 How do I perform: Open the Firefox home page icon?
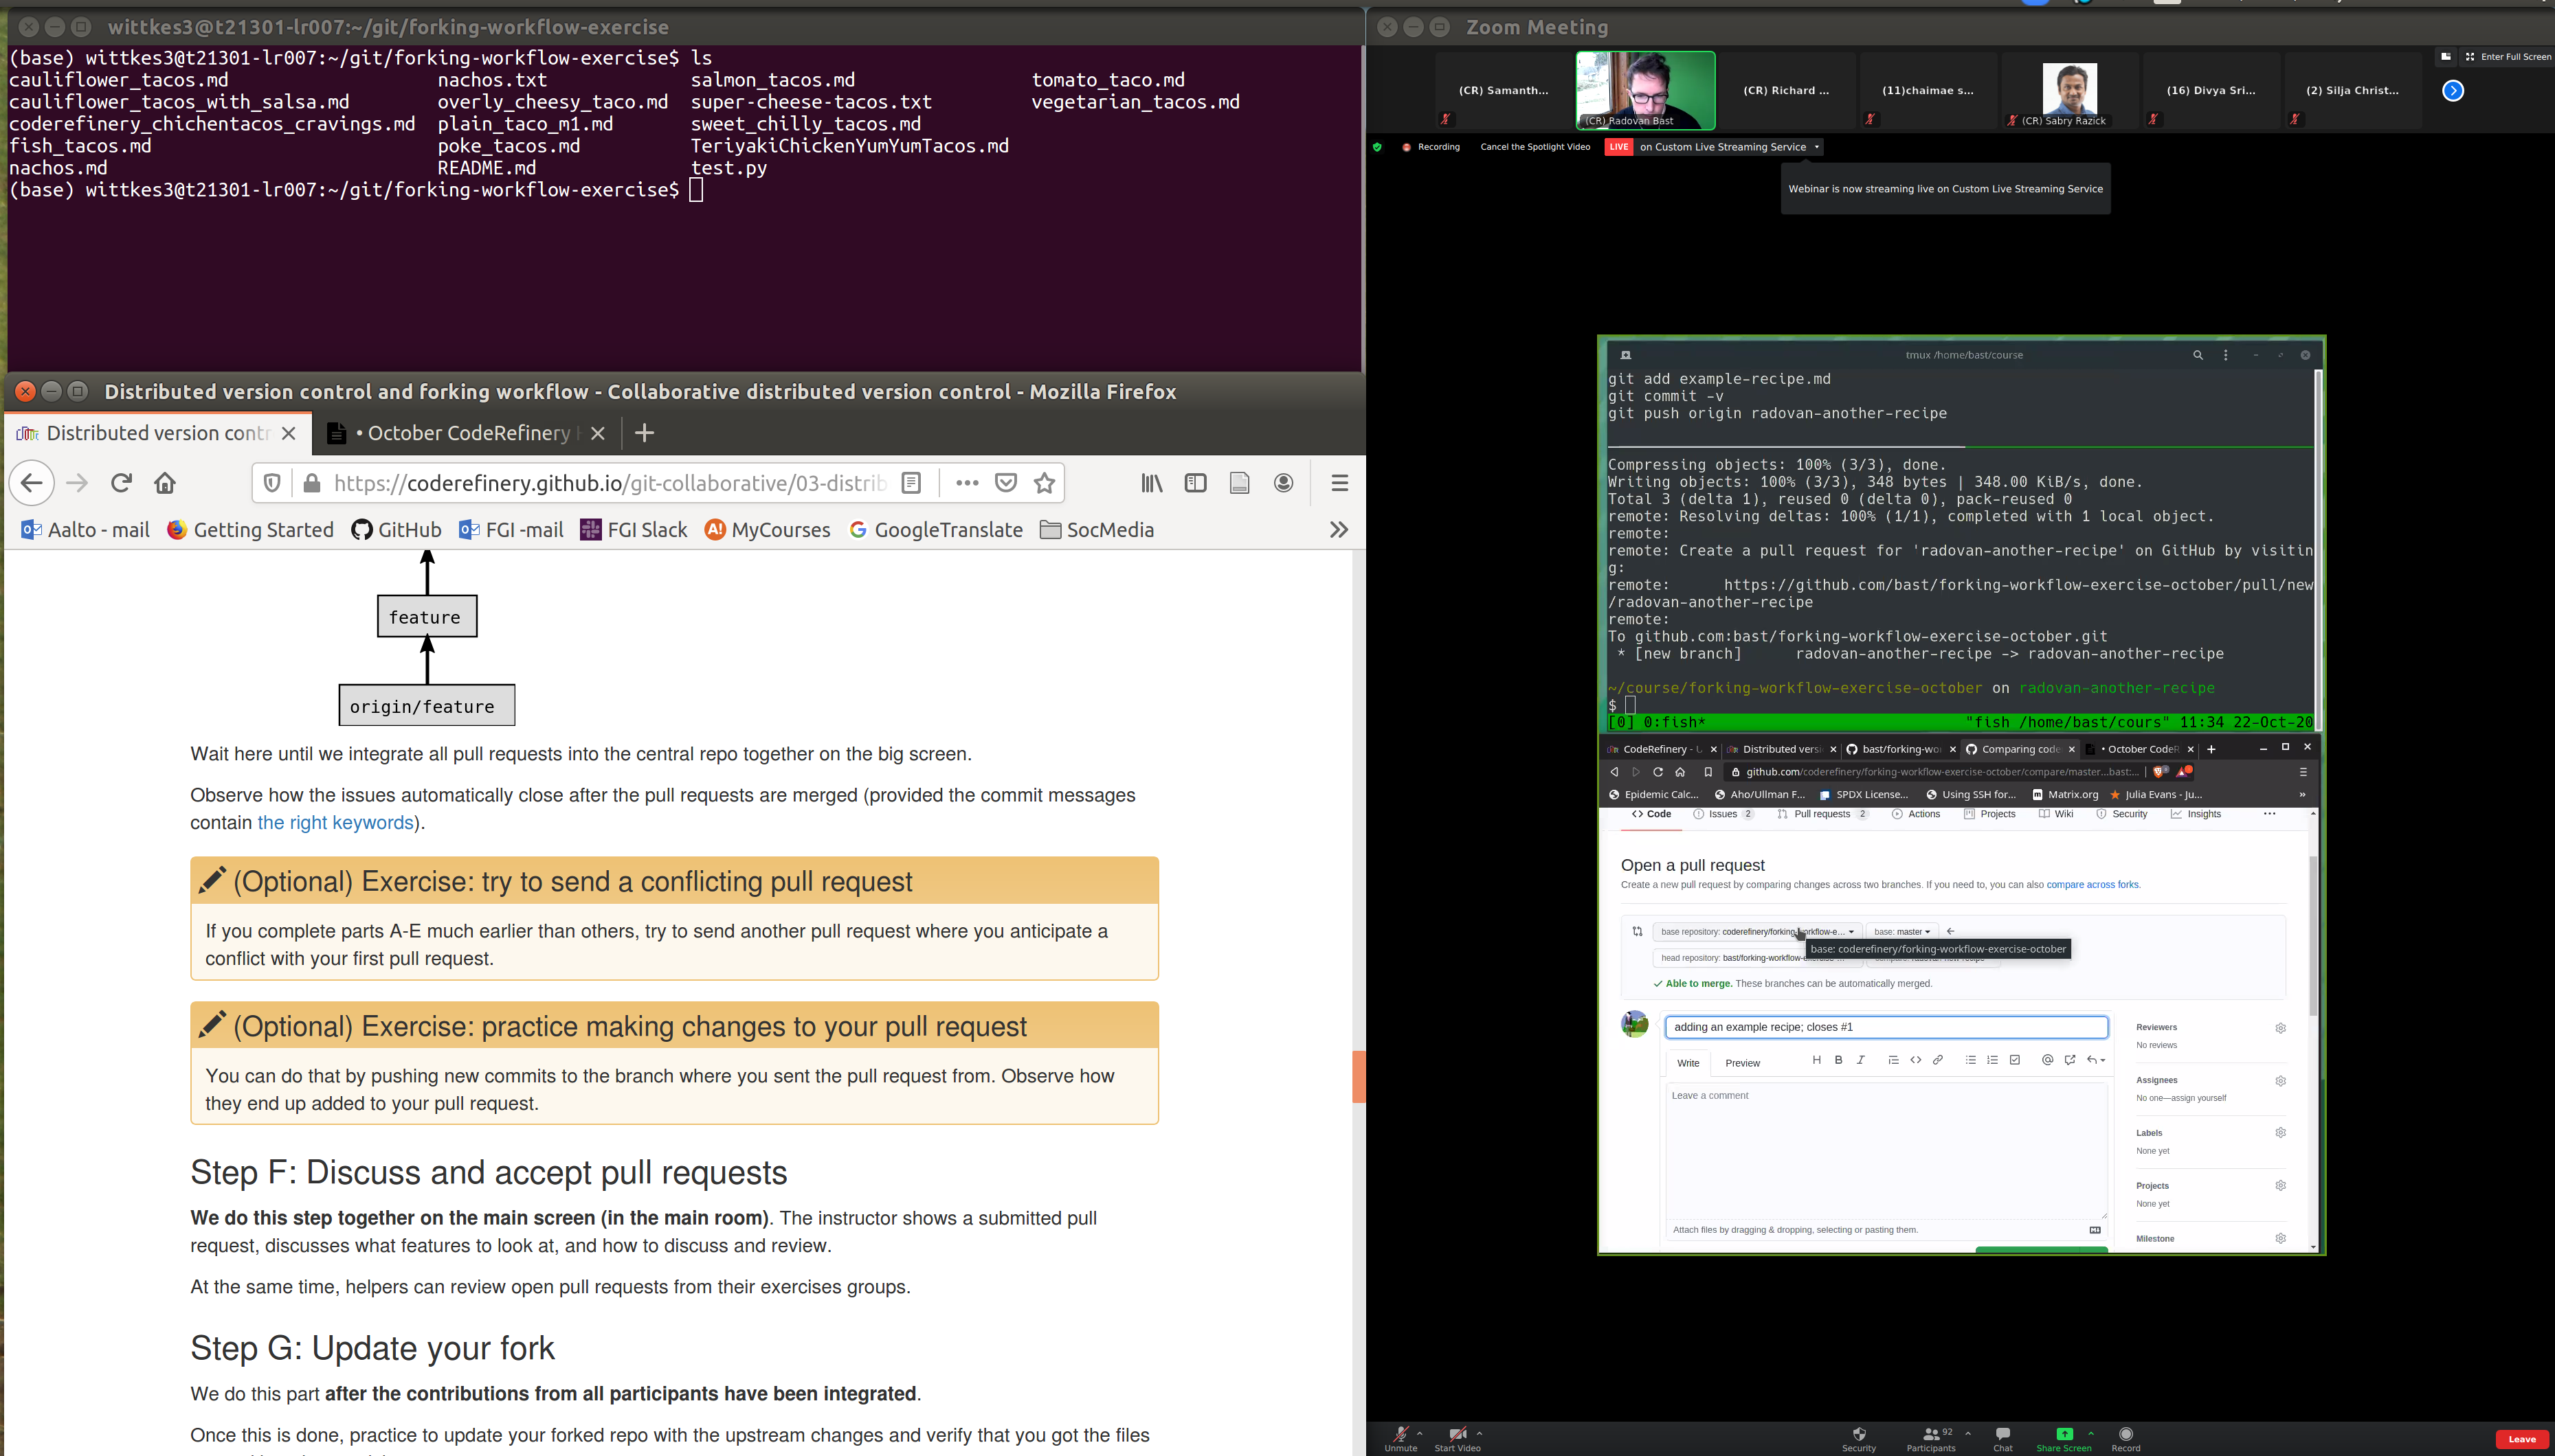click(165, 483)
